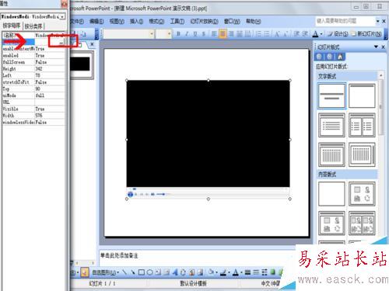Open the WindowsMedia object selector dropdown

(62, 17)
